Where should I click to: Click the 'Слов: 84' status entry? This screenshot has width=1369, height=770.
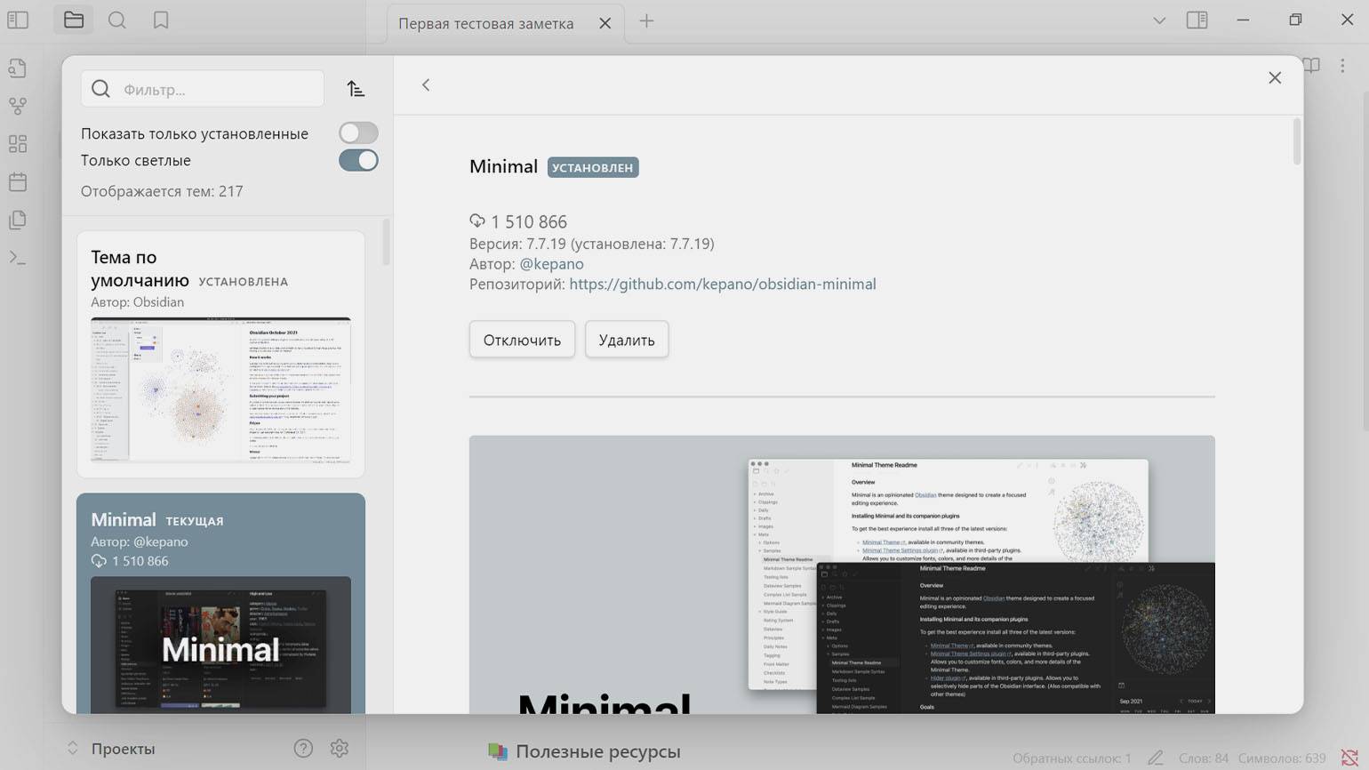[x=1204, y=758]
